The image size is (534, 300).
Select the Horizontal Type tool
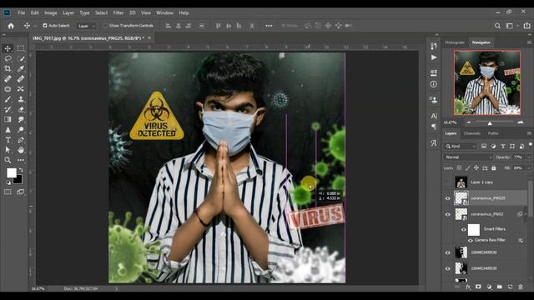pyautogui.click(x=8, y=140)
